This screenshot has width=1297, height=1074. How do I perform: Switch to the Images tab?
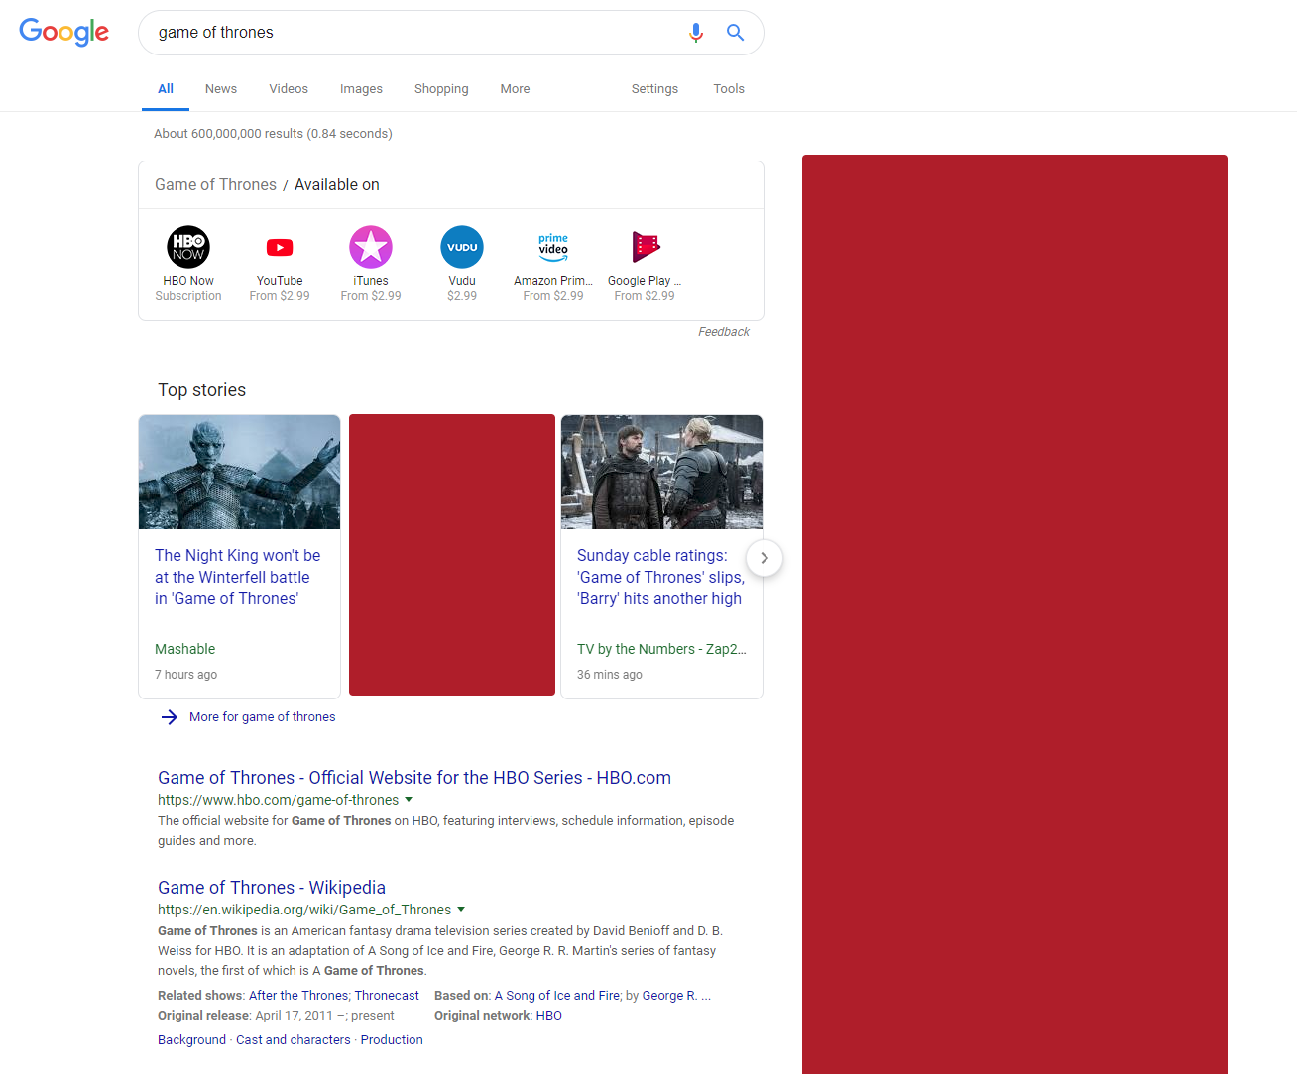coord(361,89)
